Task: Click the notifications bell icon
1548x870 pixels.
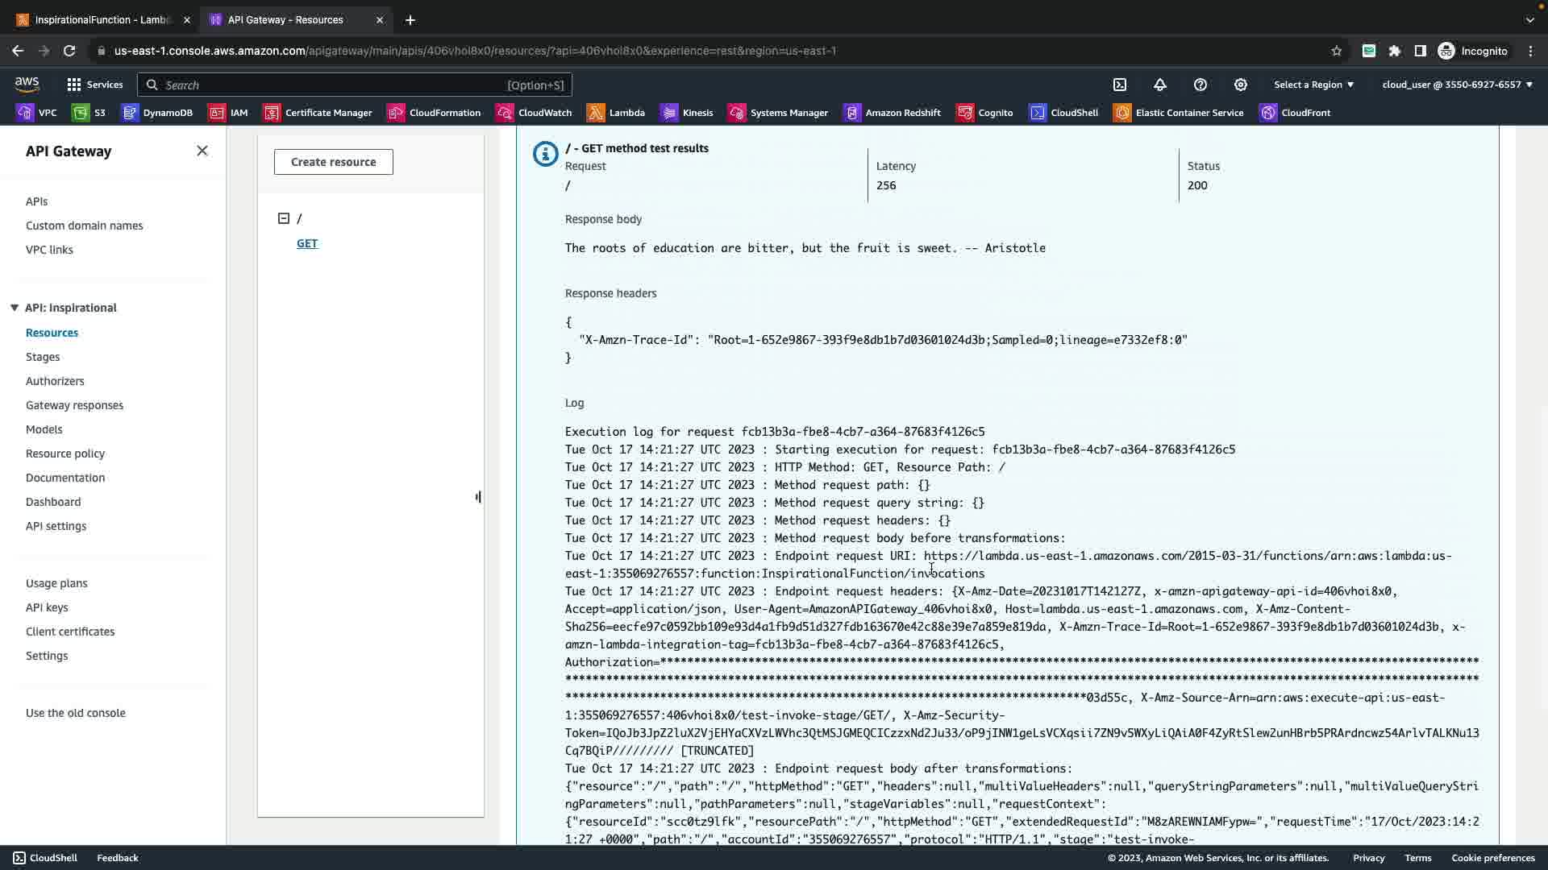Action: (1160, 85)
